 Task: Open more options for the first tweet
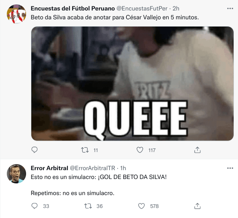(230, 8)
